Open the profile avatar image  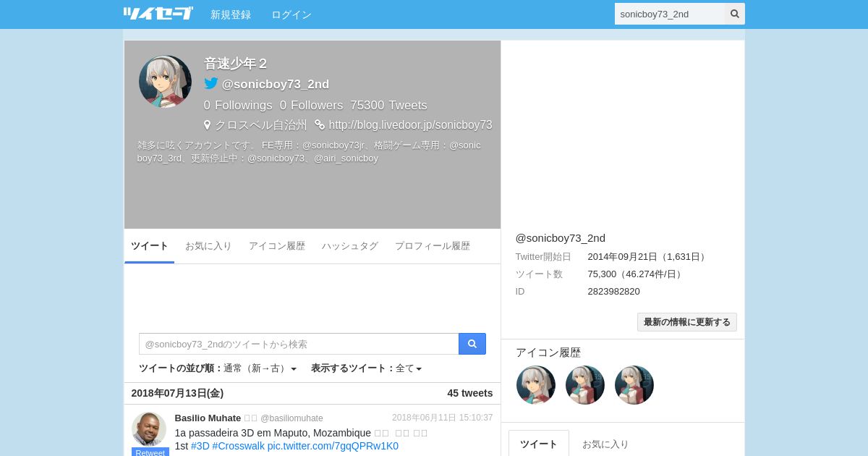tap(165, 81)
